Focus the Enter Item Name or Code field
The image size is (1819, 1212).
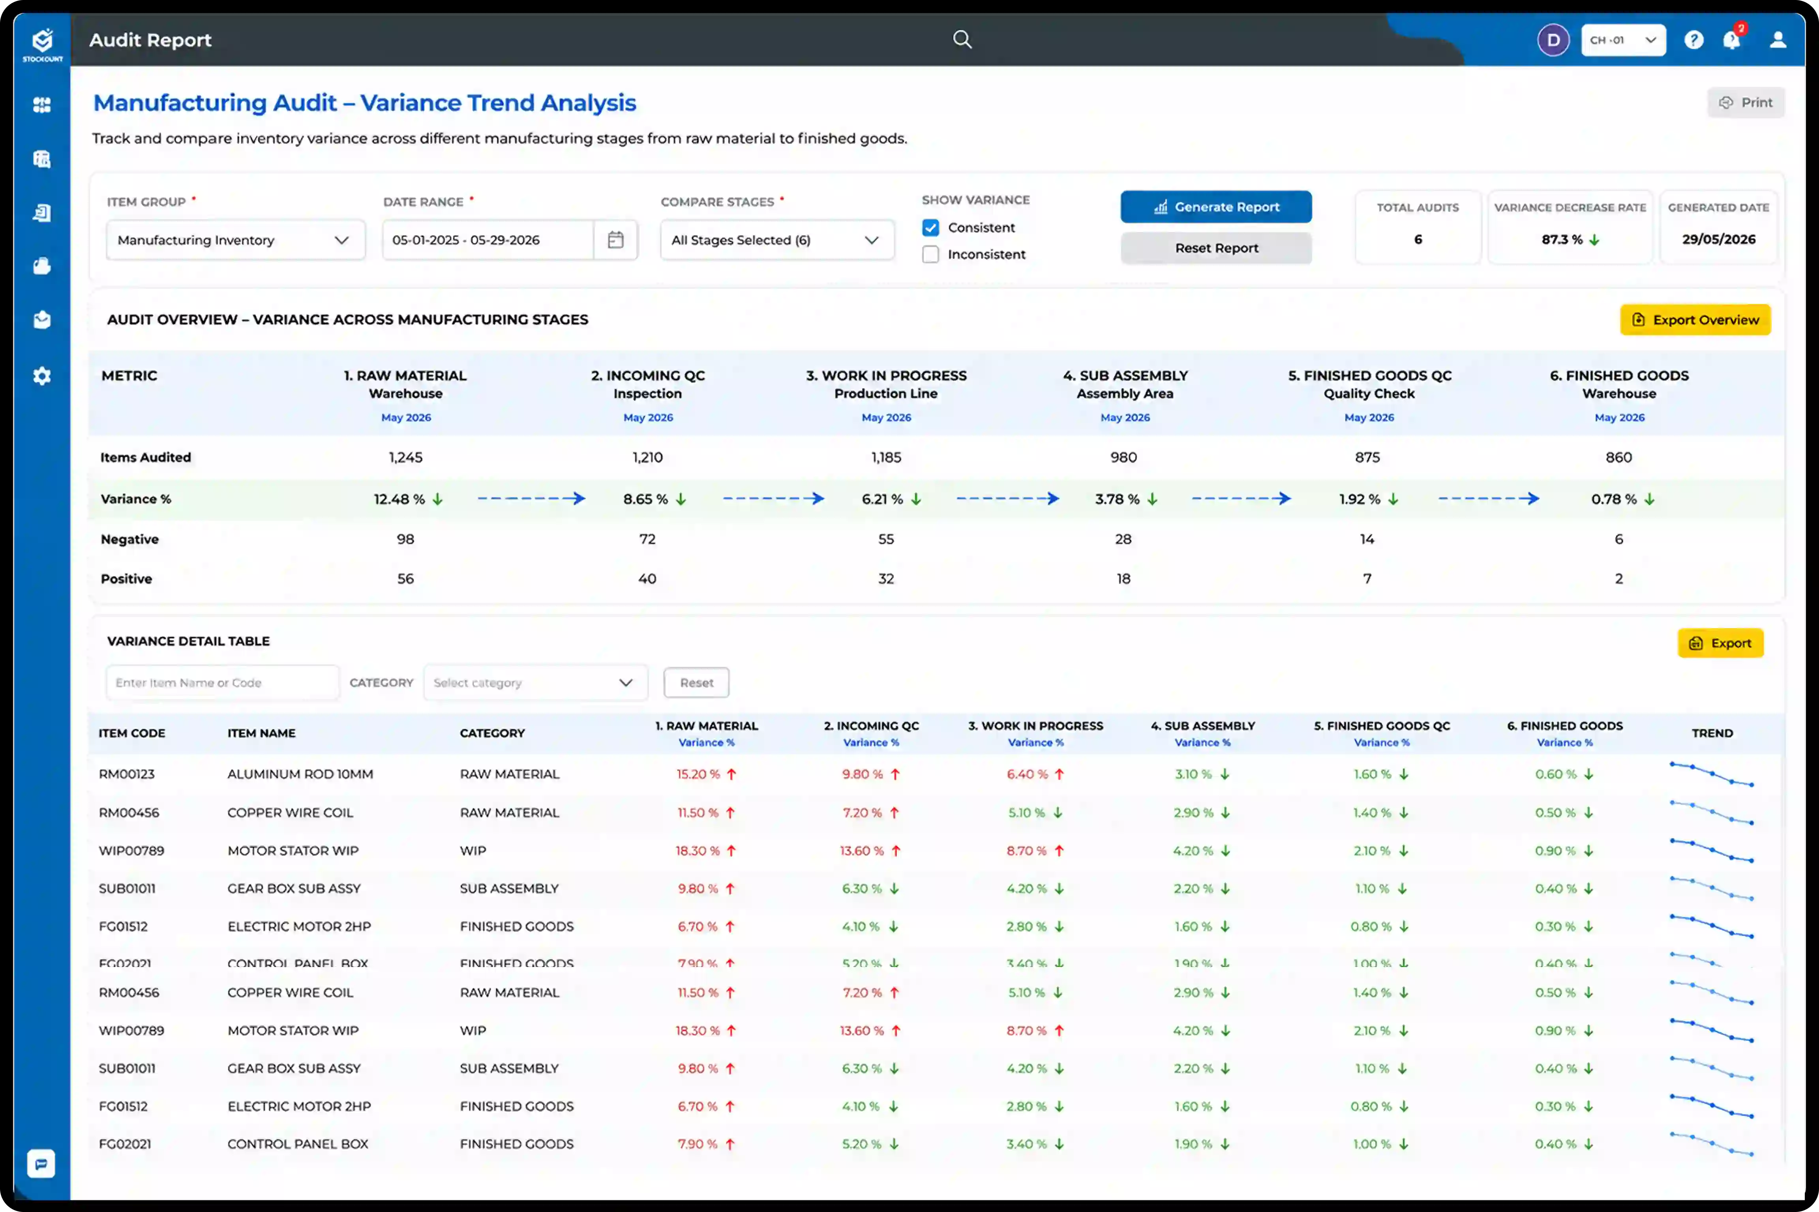222,683
